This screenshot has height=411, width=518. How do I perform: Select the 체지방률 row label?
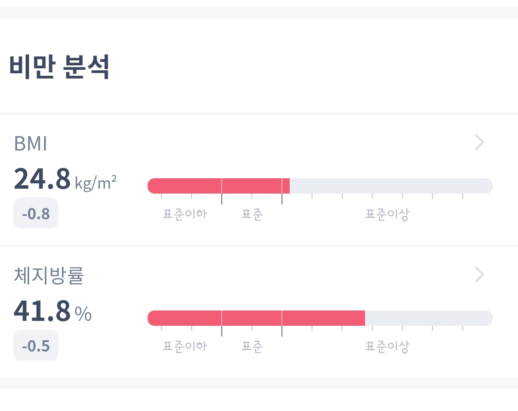(49, 276)
